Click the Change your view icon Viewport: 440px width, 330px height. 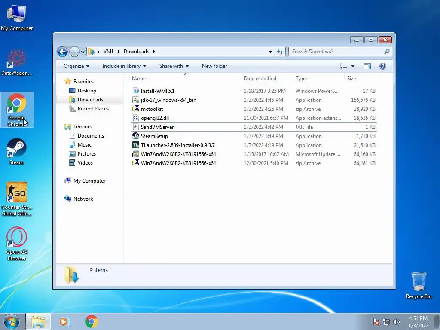point(343,66)
